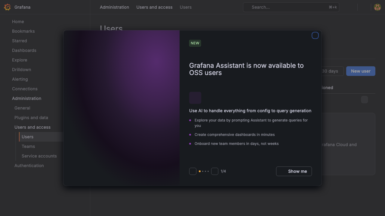Go to previous slide in announcement carousel

(x=193, y=171)
